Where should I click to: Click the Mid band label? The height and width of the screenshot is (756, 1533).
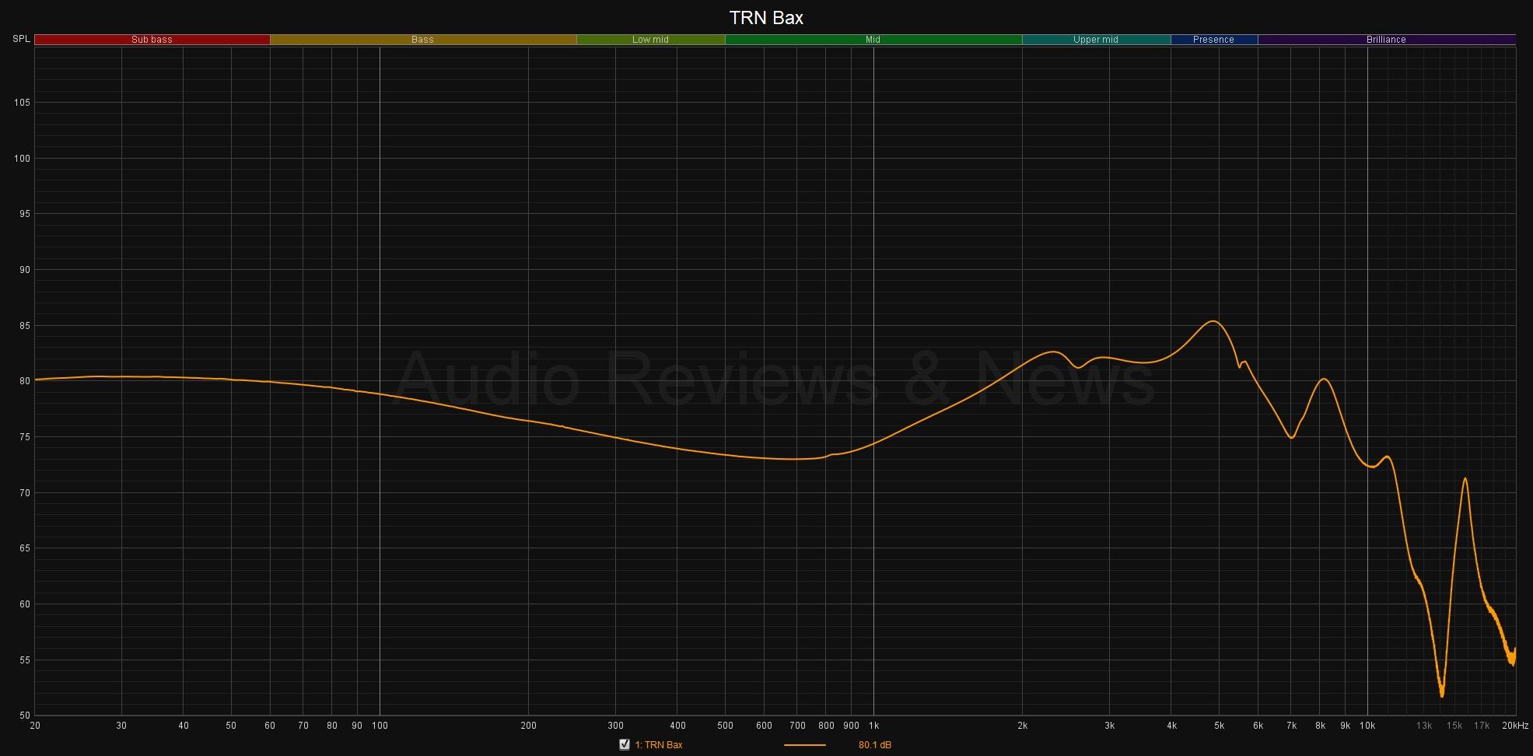pos(873,40)
